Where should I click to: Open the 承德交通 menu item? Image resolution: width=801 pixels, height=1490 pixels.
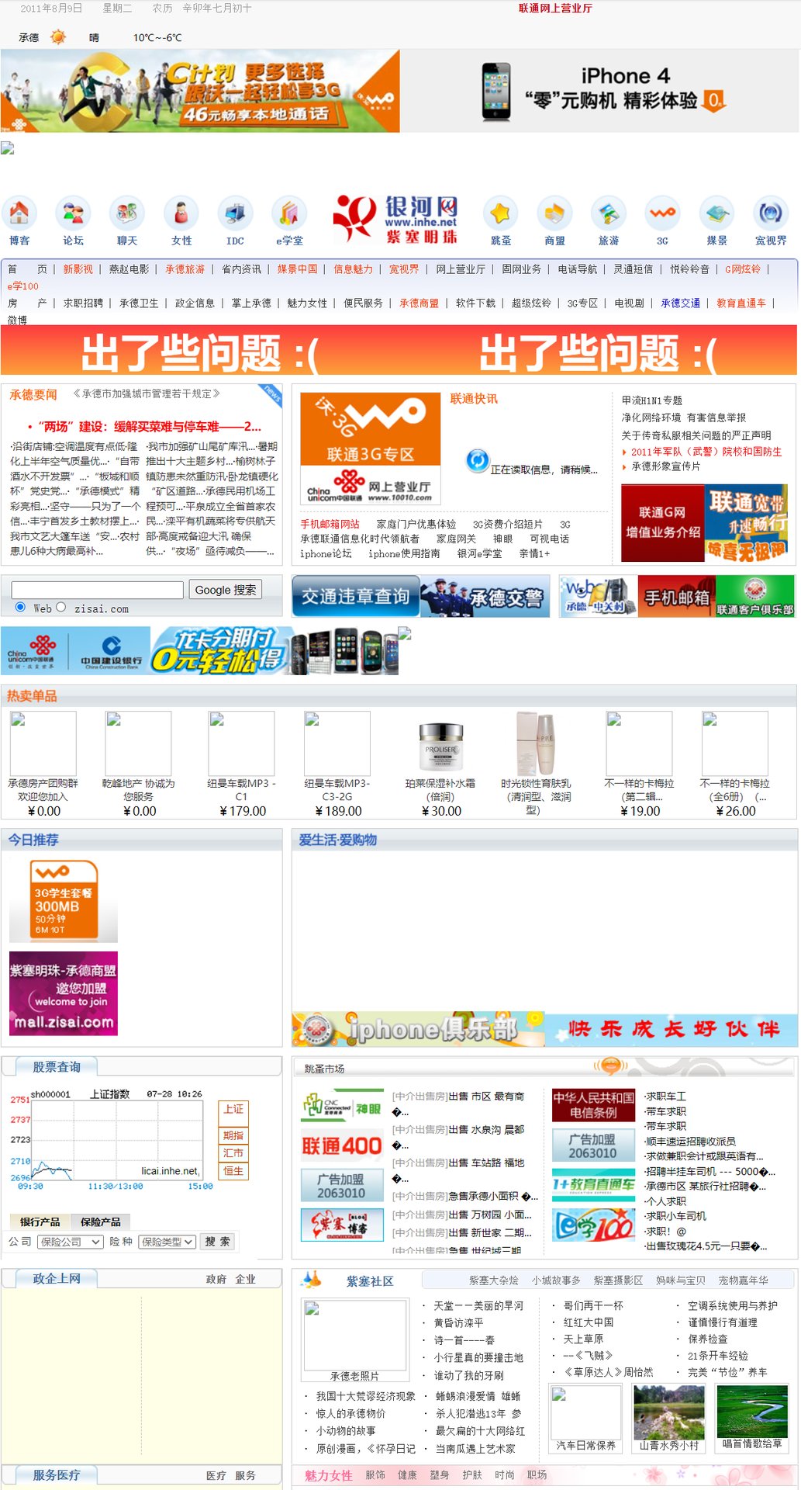(x=681, y=303)
